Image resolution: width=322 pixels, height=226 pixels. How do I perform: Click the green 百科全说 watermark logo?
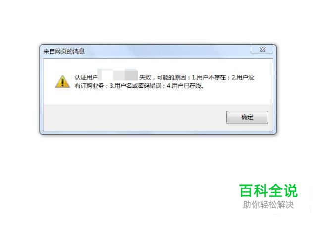click(x=268, y=190)
